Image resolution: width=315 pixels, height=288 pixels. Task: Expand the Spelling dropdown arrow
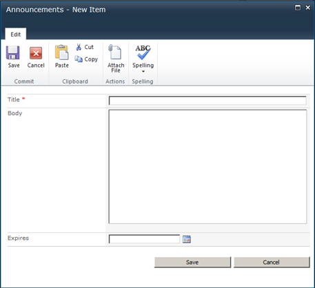pyautogui.click(x=143, y=72)
